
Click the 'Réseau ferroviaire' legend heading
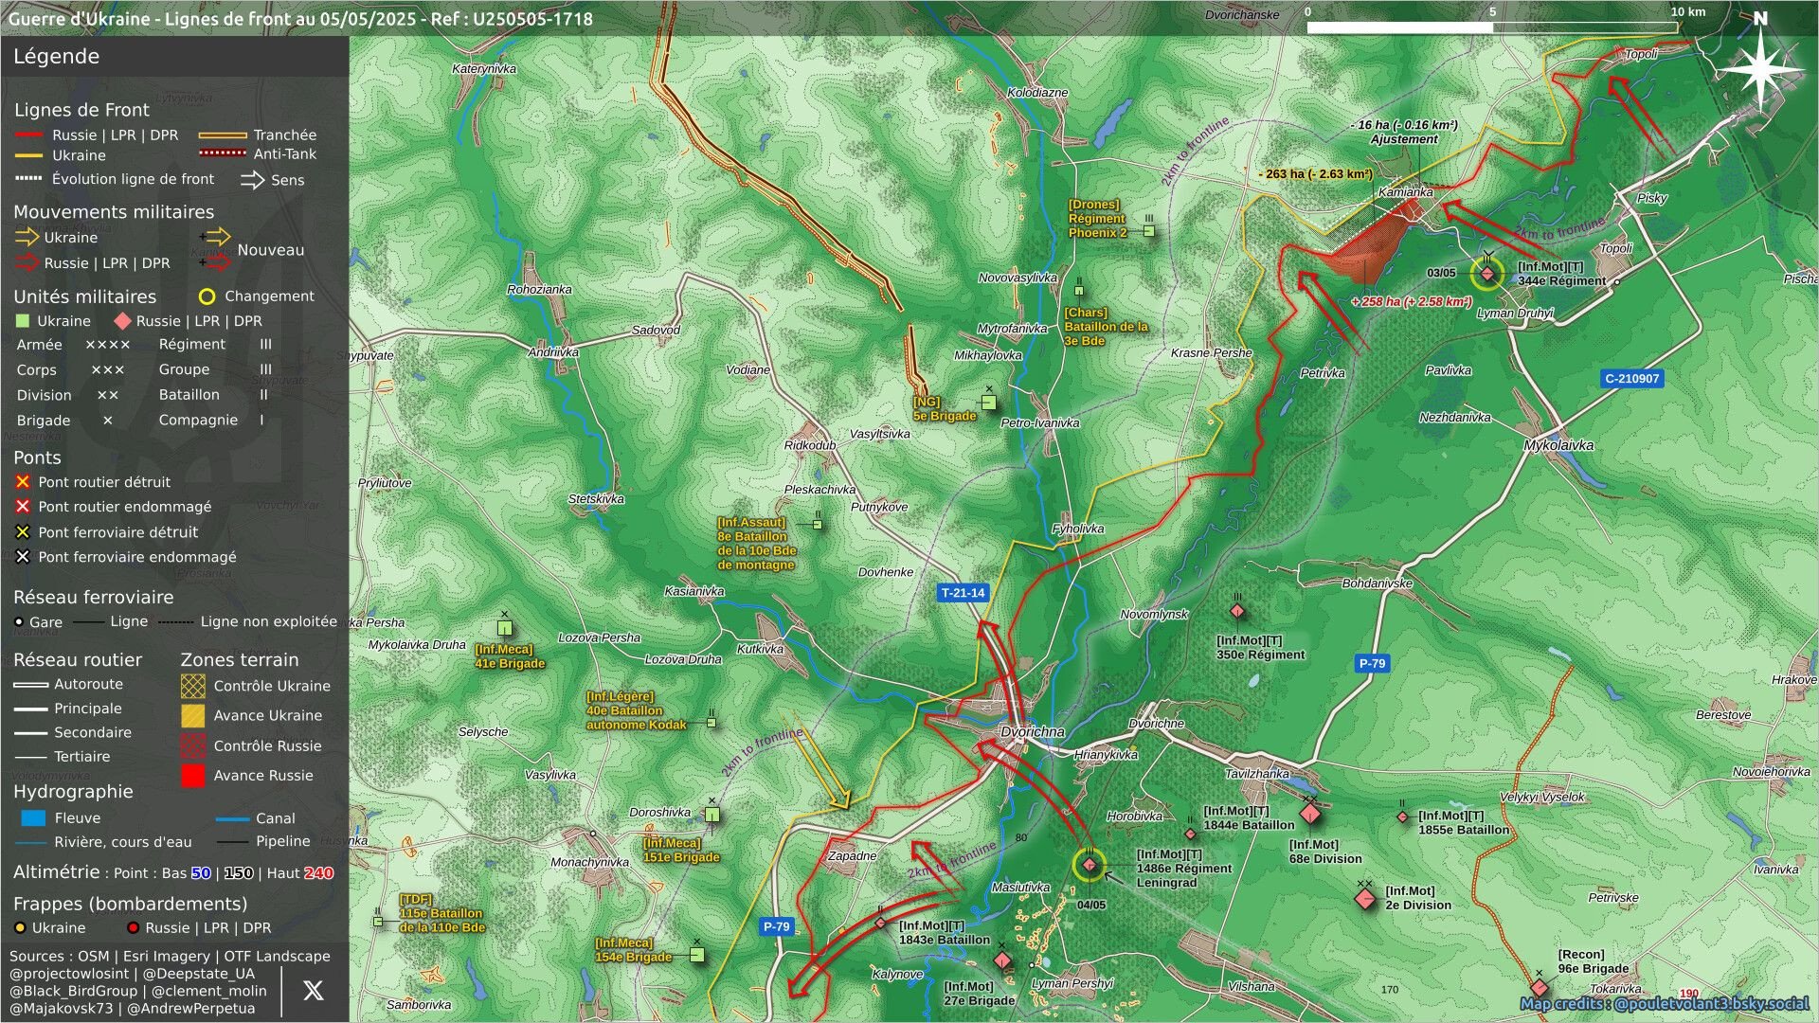pos(93,598)
